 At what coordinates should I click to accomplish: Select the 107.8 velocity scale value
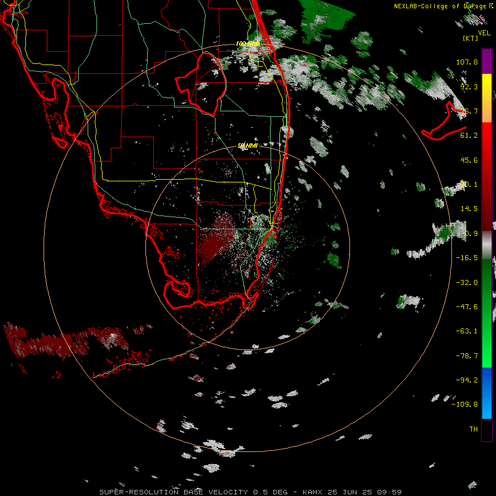(x=467, y=62)
